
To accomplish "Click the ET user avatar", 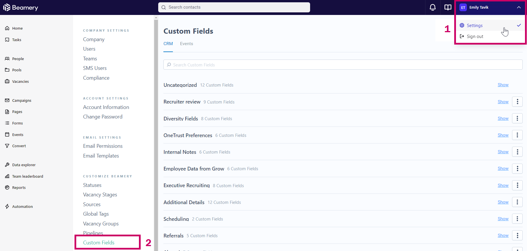I will pos(463,7).
